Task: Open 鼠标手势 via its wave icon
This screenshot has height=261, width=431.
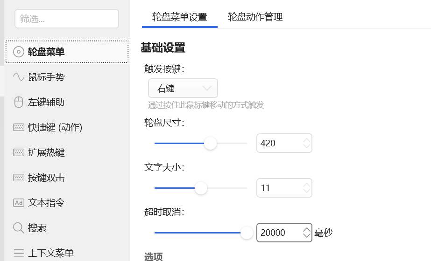Action: 18,77
